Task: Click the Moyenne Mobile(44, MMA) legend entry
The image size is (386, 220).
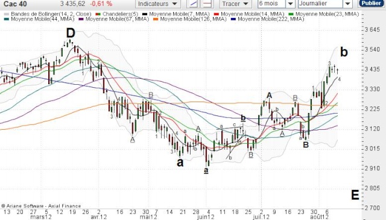Action: 39,19
